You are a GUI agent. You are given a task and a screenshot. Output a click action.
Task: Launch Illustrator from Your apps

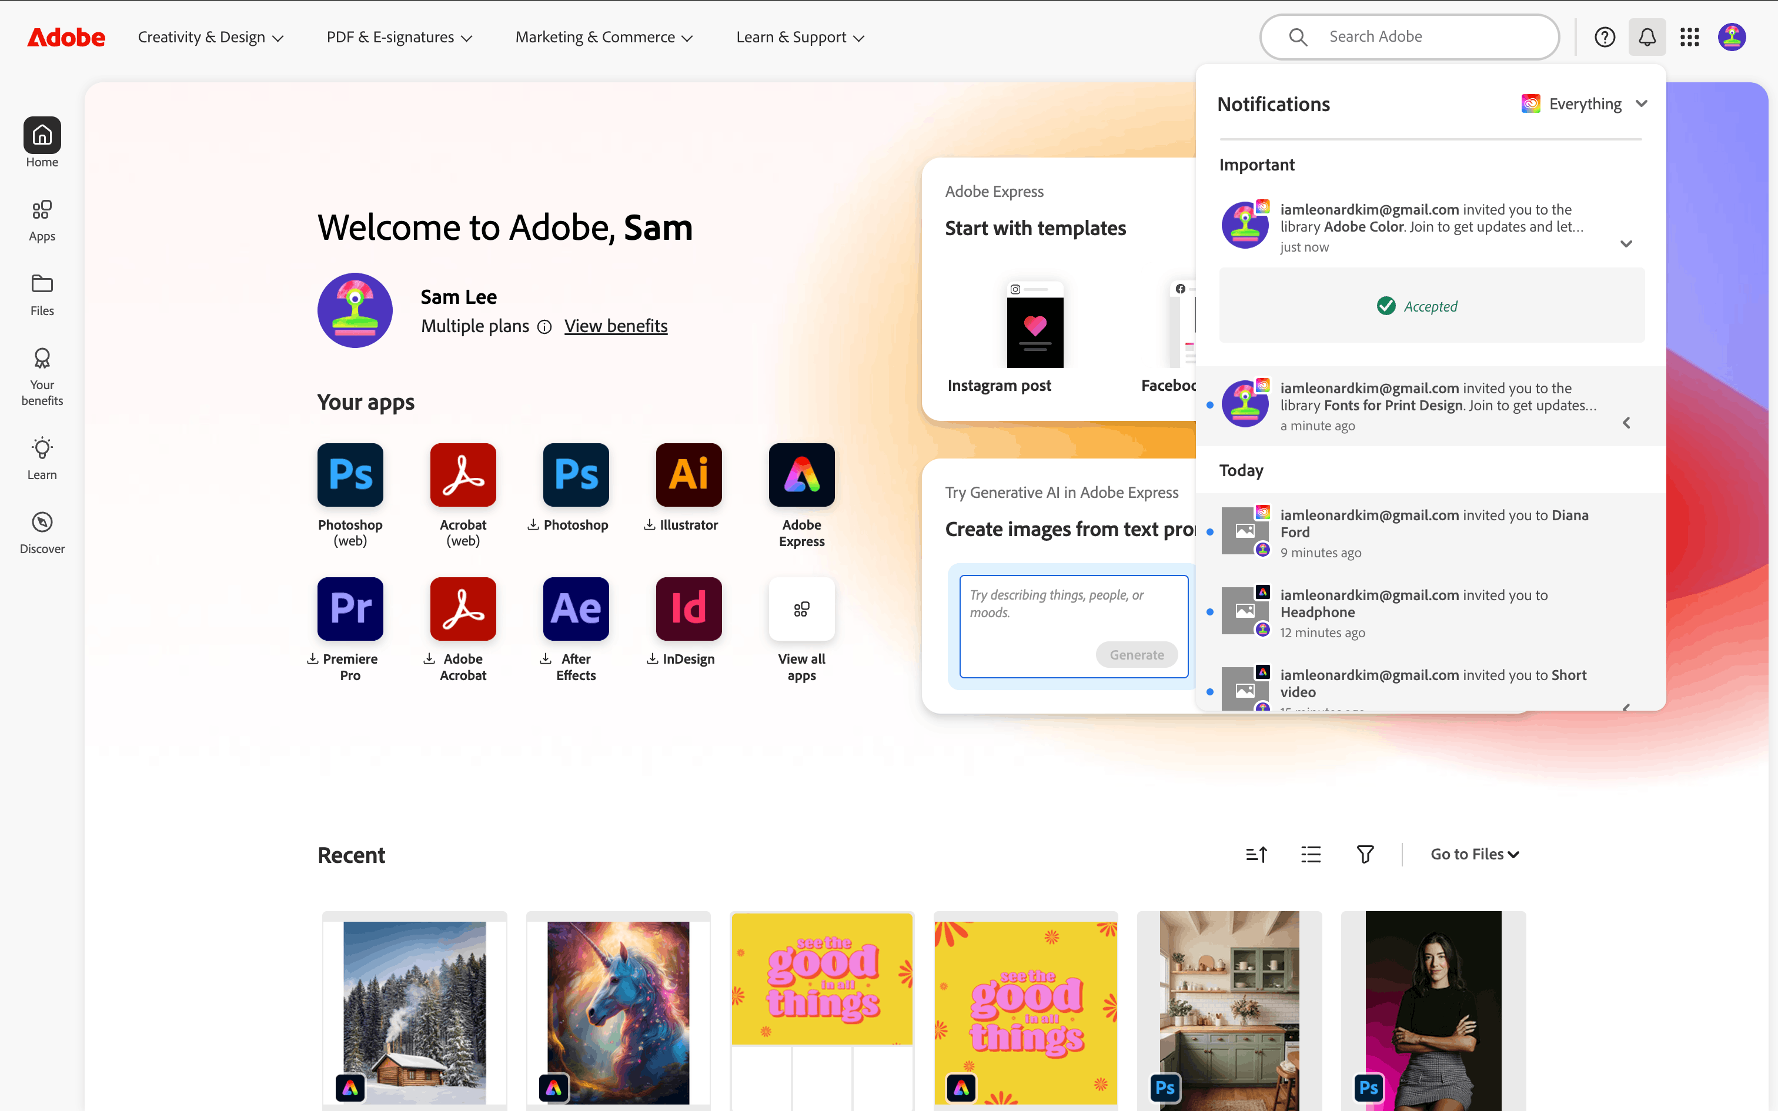pos(689,475)
